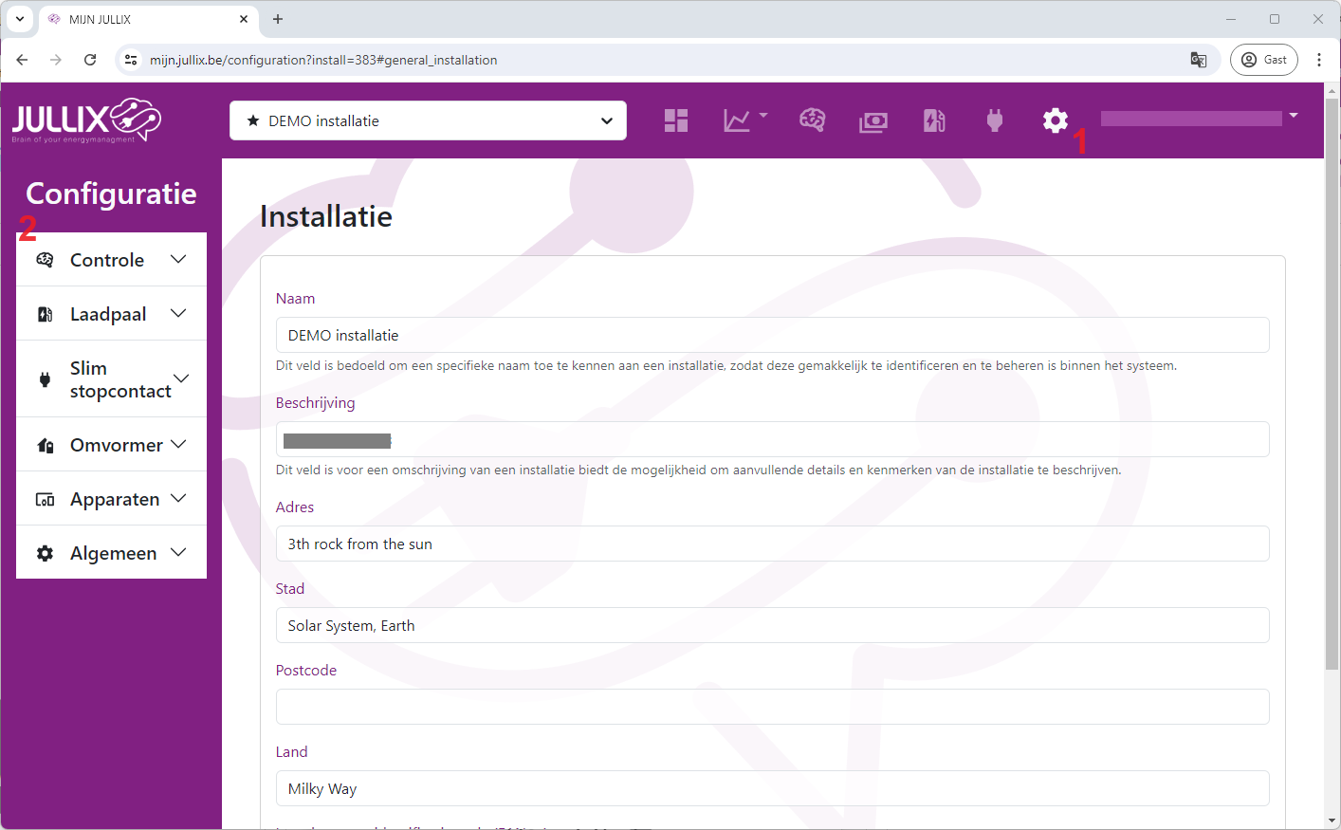This screenshot has width=1341, height=830.
Task: Select the Apparaten menu item
Action: (x=111, y=499)
